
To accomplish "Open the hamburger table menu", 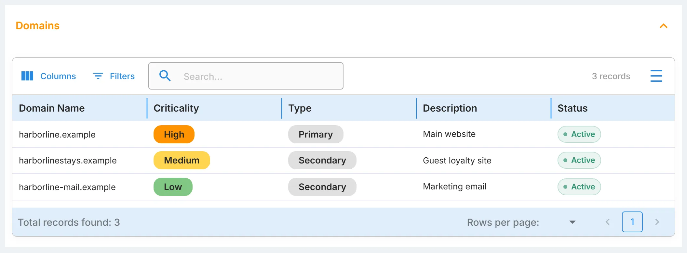I will point(656,76).
